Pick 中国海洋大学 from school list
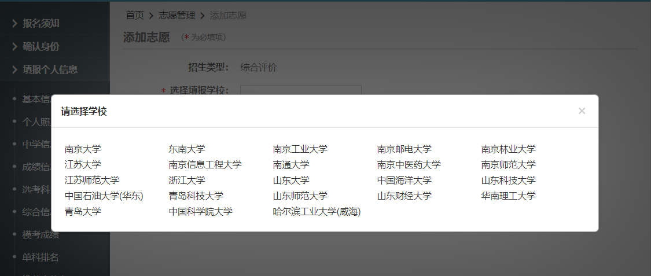The height and width of the screenshot is (276, 651). (x=404, y=181)
